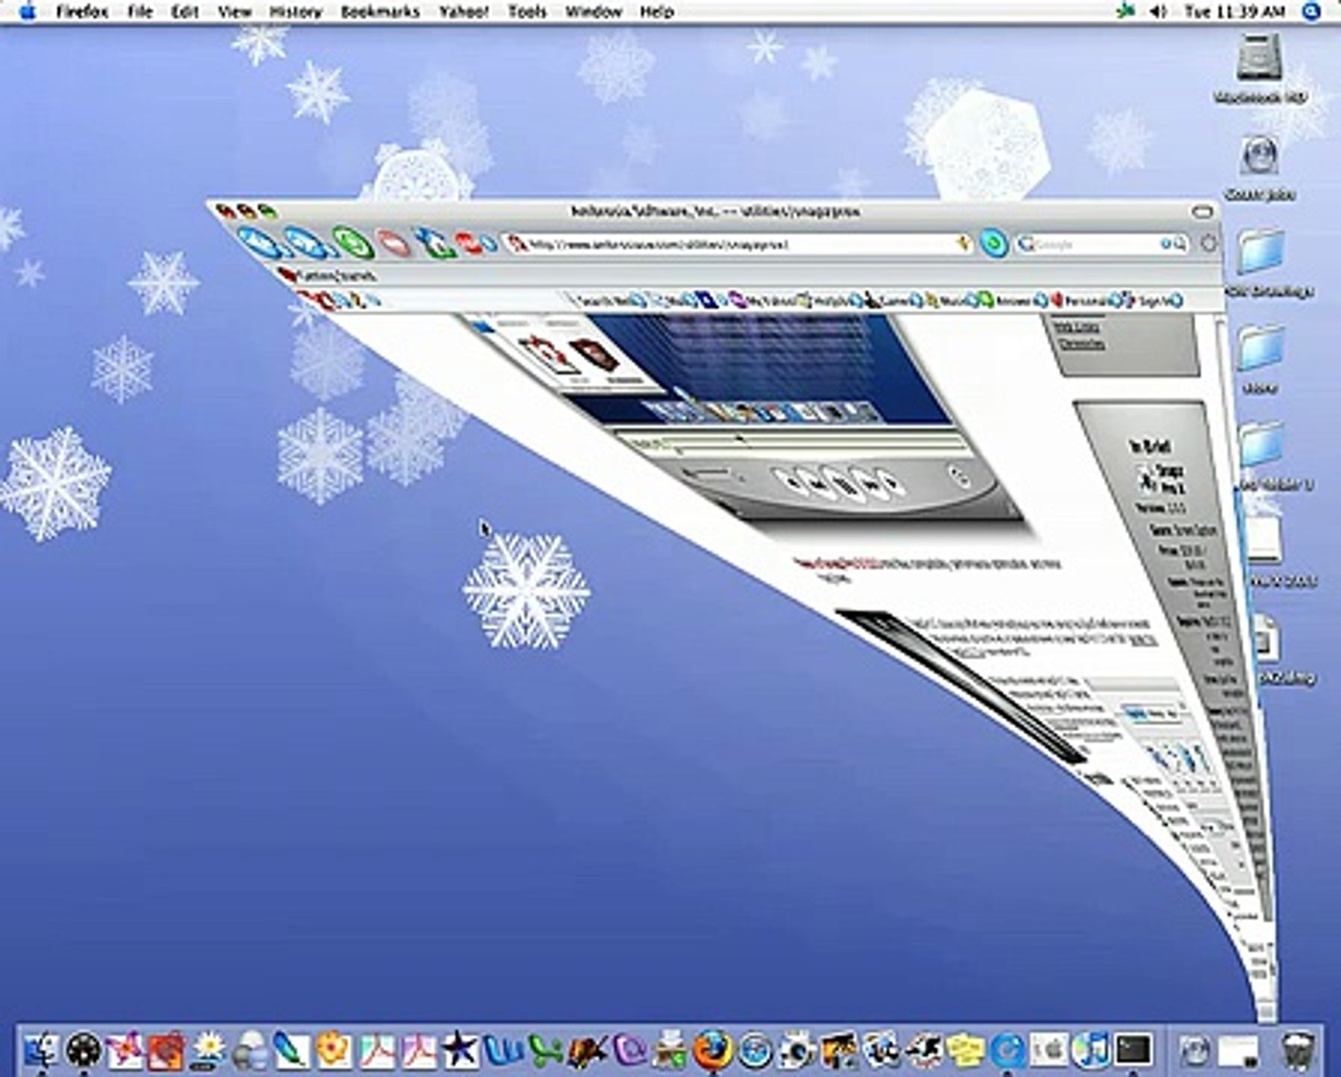Open the File menu
The image size is (1341, 1077).
[141, 12]
